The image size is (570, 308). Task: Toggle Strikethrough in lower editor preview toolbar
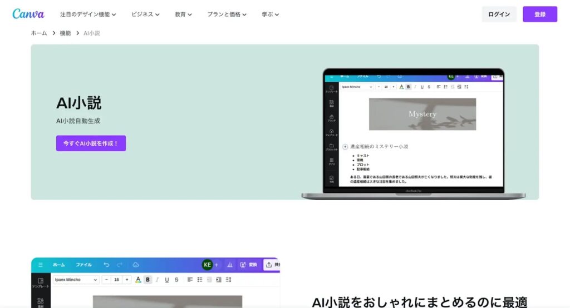click(x=176, y=280)
